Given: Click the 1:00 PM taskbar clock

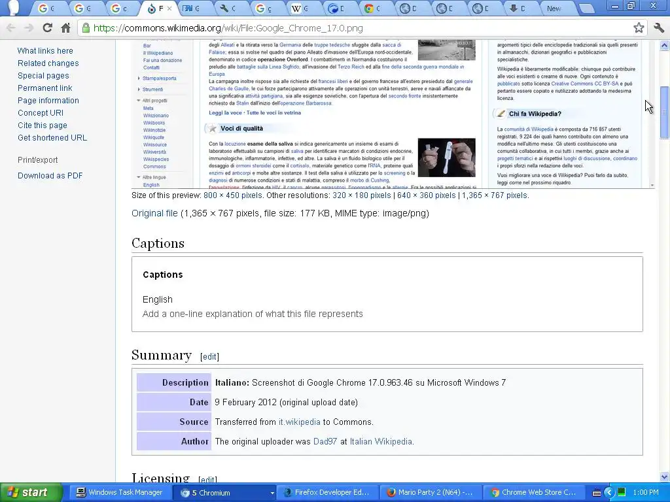Looking at the screenshot, I should click(646, 492).
